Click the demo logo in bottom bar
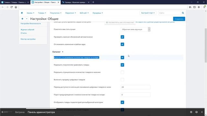This screenshot has height=116, width=207. pos(7,112)
